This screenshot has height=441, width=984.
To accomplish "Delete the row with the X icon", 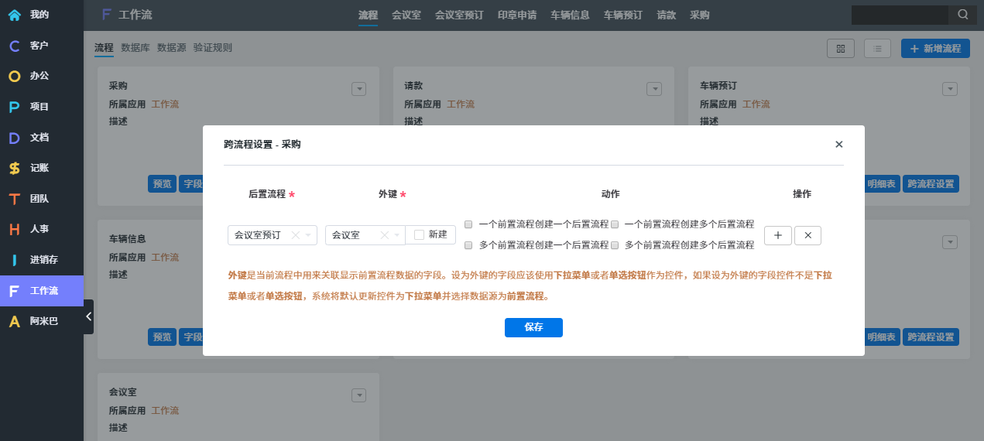I will [807, 235].
